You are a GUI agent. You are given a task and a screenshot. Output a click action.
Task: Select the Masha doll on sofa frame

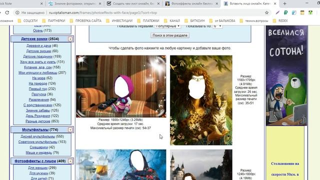coord(121,86)
